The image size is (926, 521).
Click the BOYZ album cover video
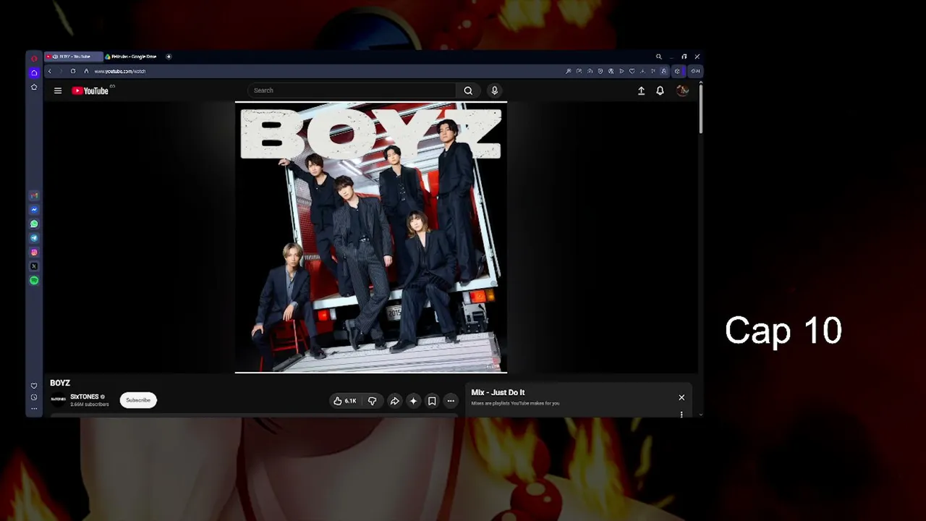tap(371, 237)
